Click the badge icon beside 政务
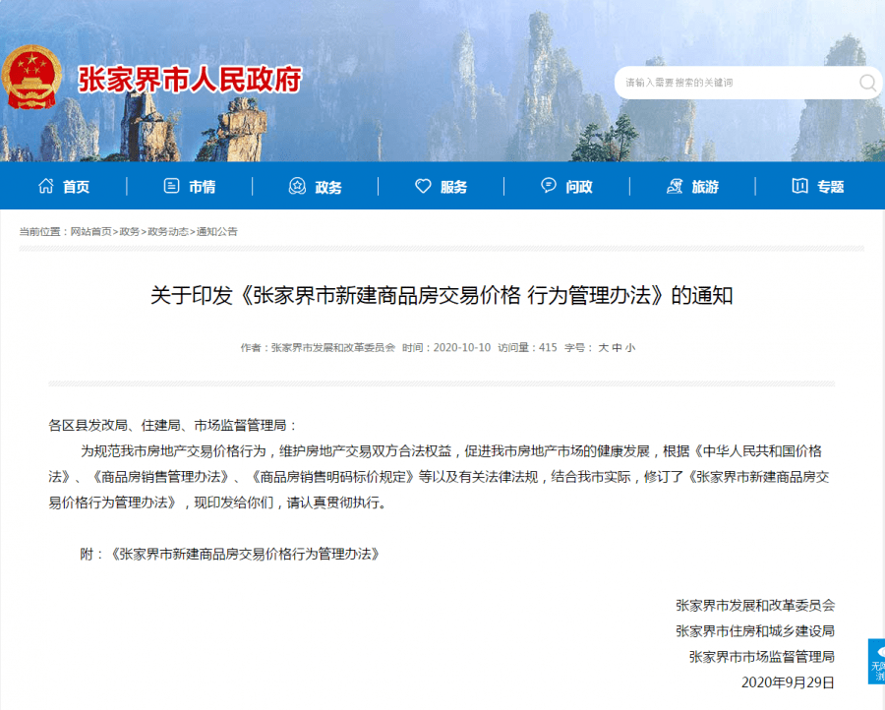 click(297, 186)
